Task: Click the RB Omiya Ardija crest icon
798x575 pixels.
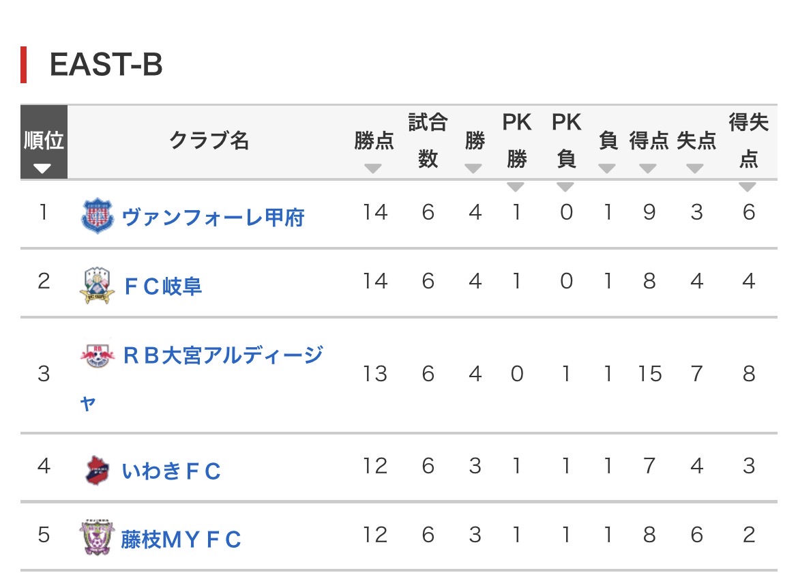Action: tap(98, 357)
